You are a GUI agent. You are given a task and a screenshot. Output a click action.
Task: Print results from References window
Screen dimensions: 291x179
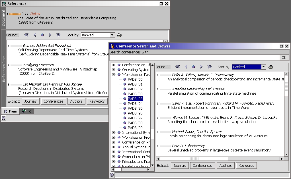tap(120, 35)
